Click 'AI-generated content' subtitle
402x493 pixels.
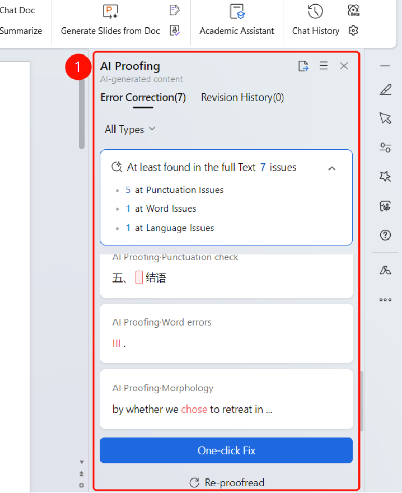[x=141, y=79]
